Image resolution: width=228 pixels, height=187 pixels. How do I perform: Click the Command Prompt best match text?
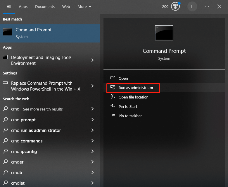click(x=34, y=30)
